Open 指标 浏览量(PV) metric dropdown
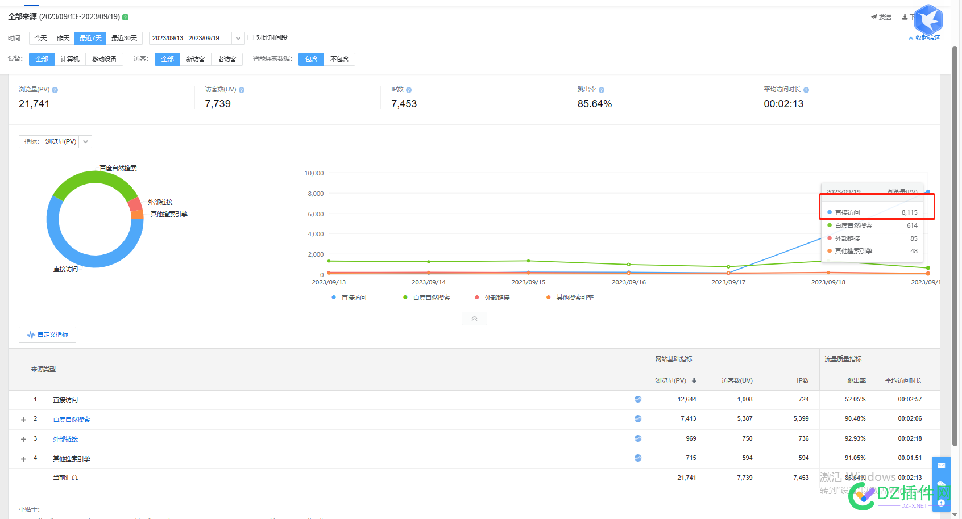This screenshot has height=519, width=962. [55, 141]
